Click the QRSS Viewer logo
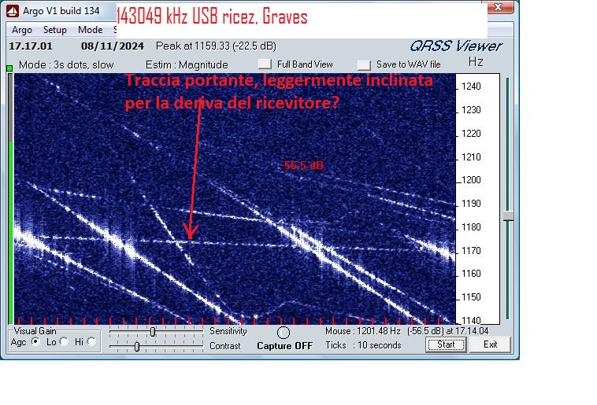Image resolution: width=597 pixels, height=405 pixels. click(455, 46)
